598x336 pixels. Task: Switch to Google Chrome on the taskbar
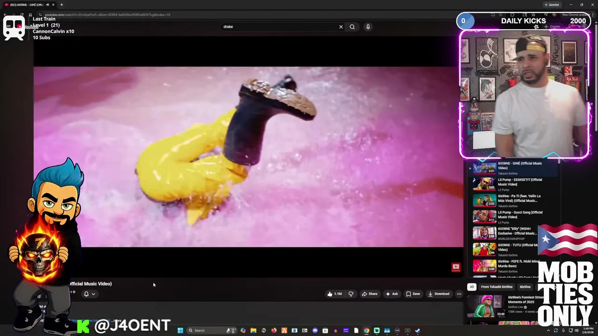tap(366, 330)
